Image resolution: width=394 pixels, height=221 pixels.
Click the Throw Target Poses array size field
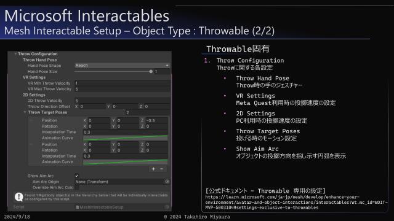[x=147, y=112]
